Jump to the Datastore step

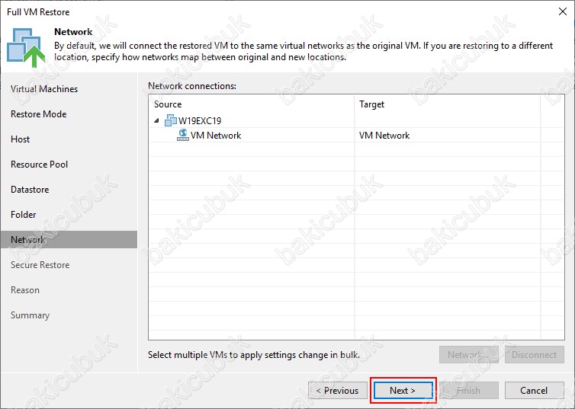[30, 190]
